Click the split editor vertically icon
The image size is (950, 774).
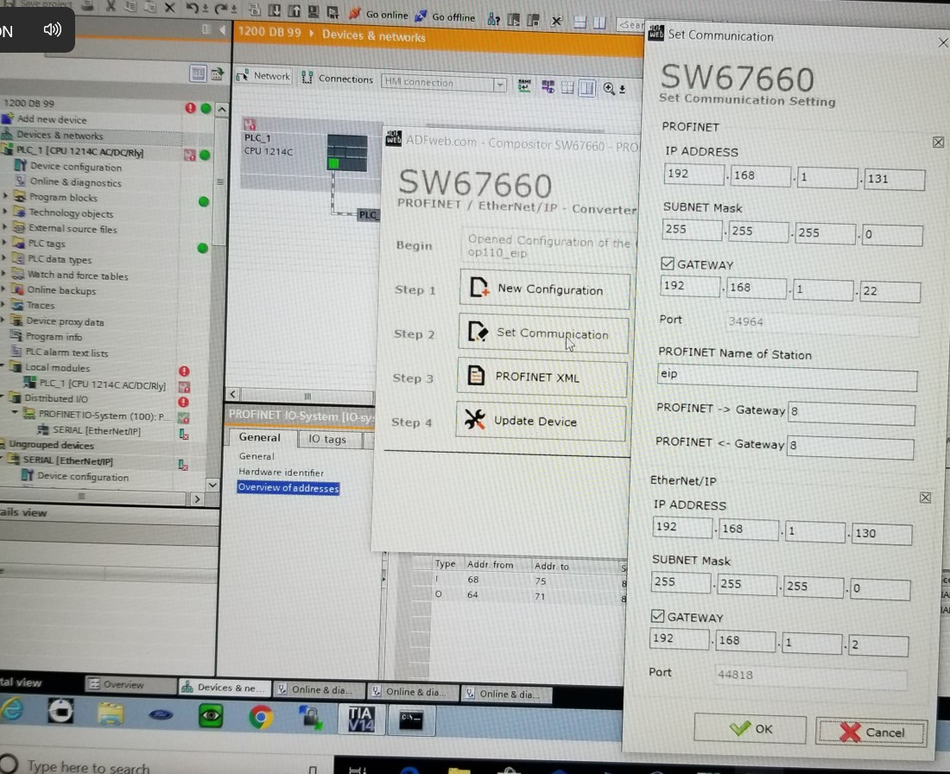point(599,23)
